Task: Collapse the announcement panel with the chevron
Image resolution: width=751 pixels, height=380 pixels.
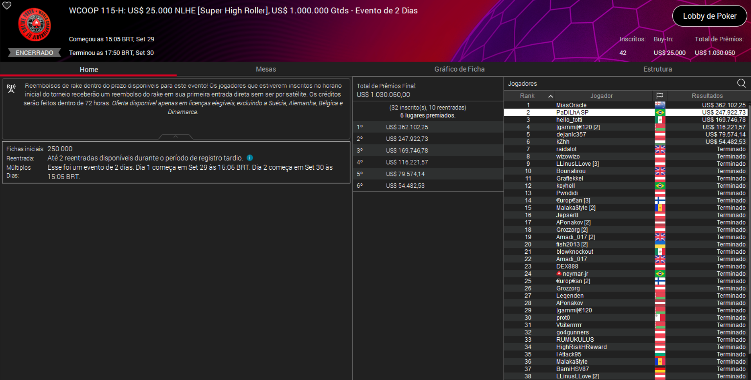Action: coord(175,136)
